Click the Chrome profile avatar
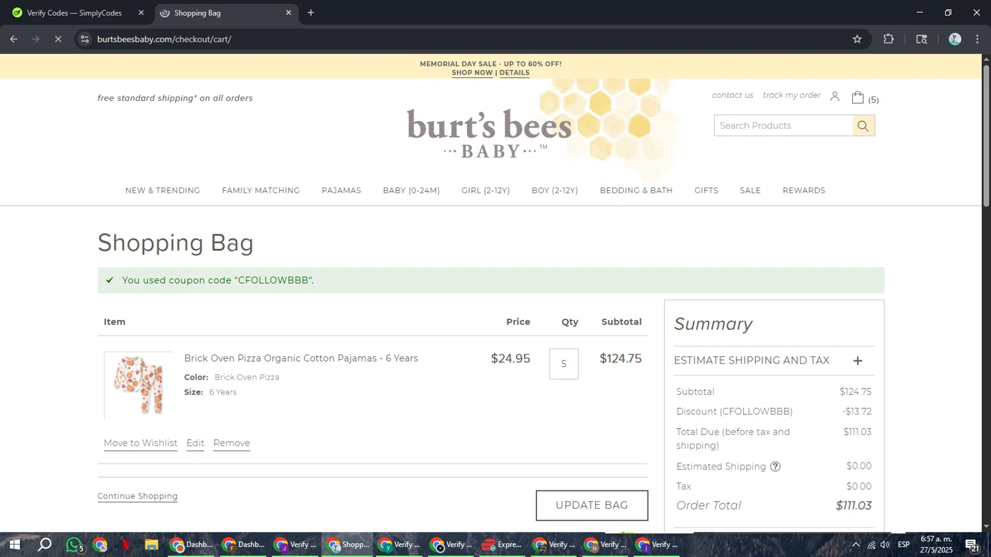This screenshot has height=557, width=991. [955, 40]
